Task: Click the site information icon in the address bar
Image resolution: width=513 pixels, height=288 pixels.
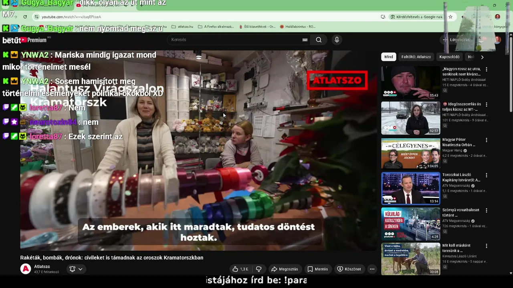Action: point(36,17)
